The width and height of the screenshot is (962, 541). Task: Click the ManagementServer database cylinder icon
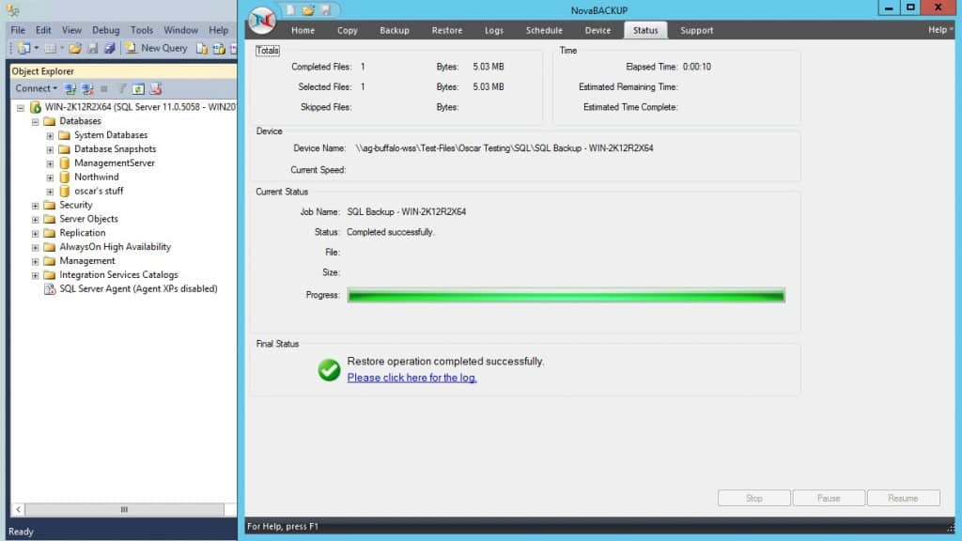pyautogui.click(x=65, y=163)
